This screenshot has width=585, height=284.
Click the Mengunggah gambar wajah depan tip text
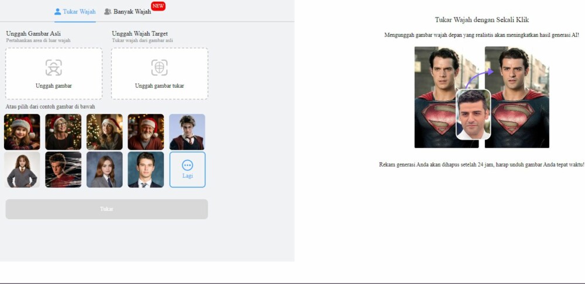[x=481, y=35]
